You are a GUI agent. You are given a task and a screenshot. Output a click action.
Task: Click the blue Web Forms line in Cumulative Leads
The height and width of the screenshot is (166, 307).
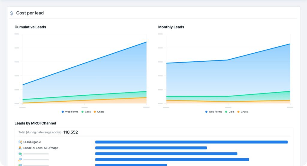85,63
